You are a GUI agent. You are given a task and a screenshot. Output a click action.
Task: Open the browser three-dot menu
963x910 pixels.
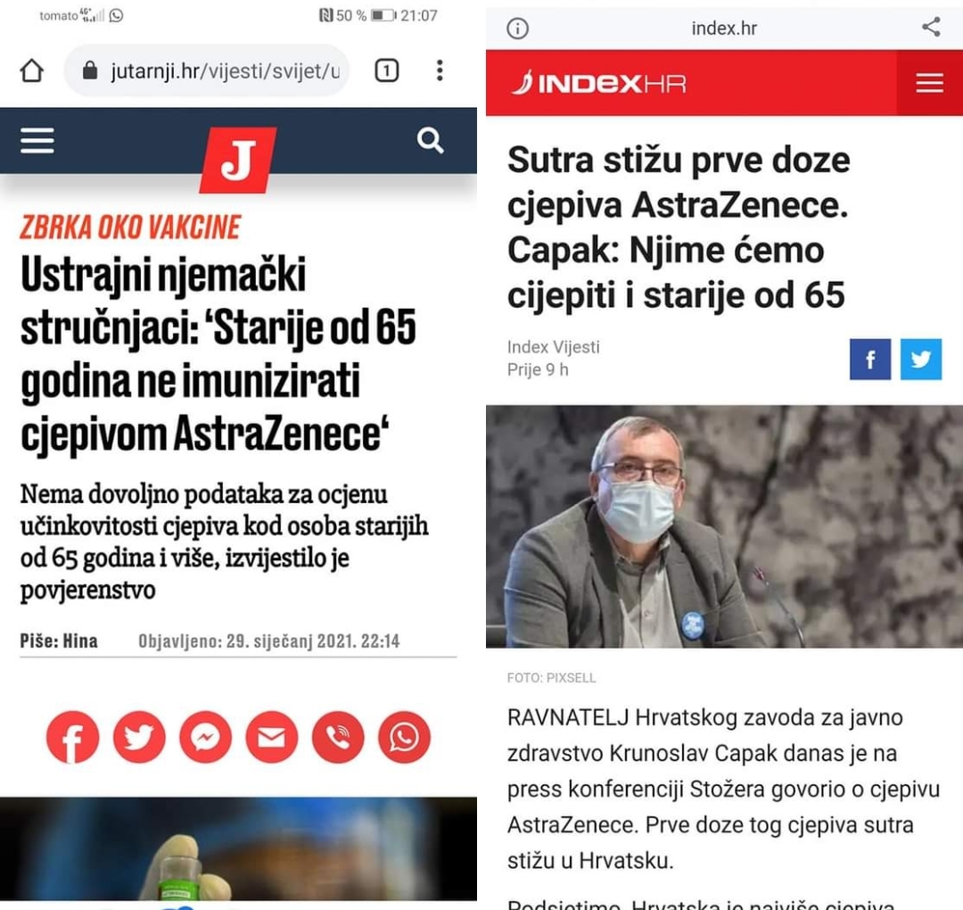tap(440, 70)
